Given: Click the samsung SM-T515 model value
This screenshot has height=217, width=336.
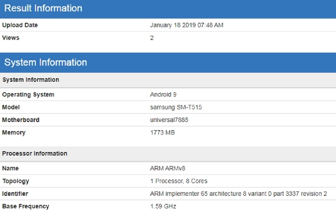Looking at the screenshot, I should click(x=176, y=107).
